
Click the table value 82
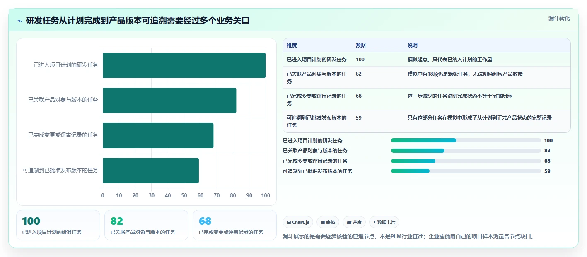point(359,74)
